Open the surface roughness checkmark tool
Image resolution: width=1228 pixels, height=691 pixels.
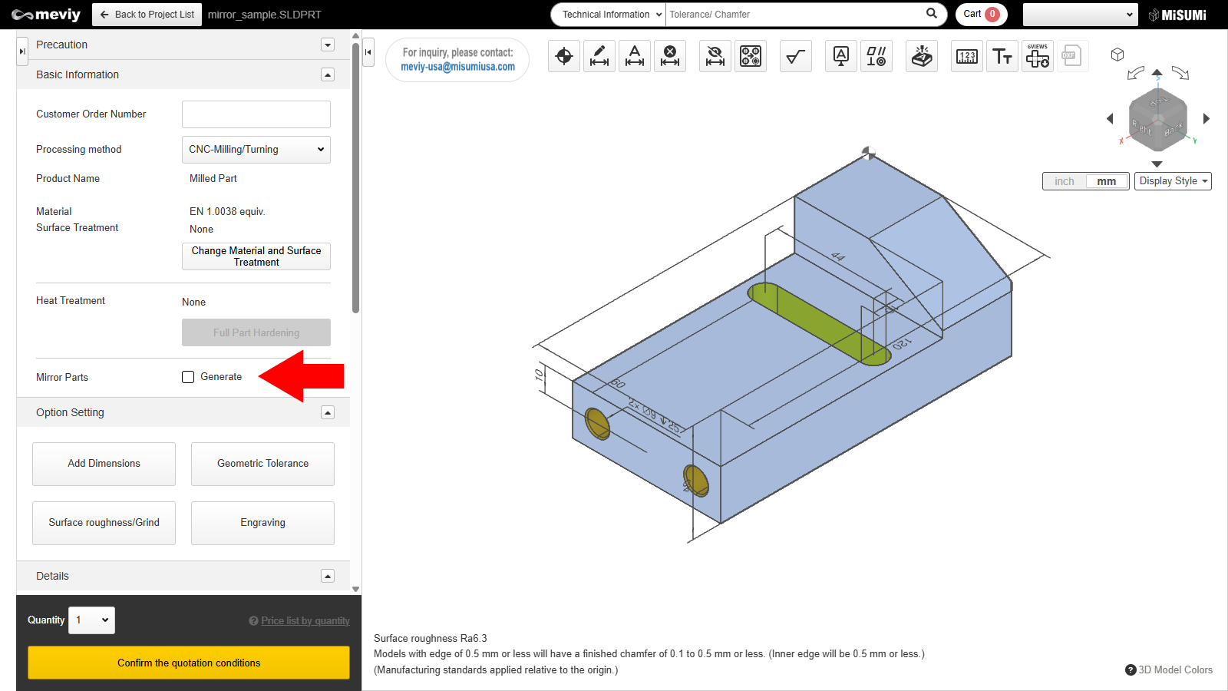(x=796, y=57)
